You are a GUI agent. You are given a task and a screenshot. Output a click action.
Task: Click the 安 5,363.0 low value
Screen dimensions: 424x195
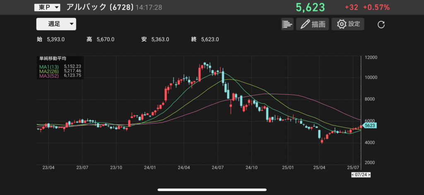point(155,40)
